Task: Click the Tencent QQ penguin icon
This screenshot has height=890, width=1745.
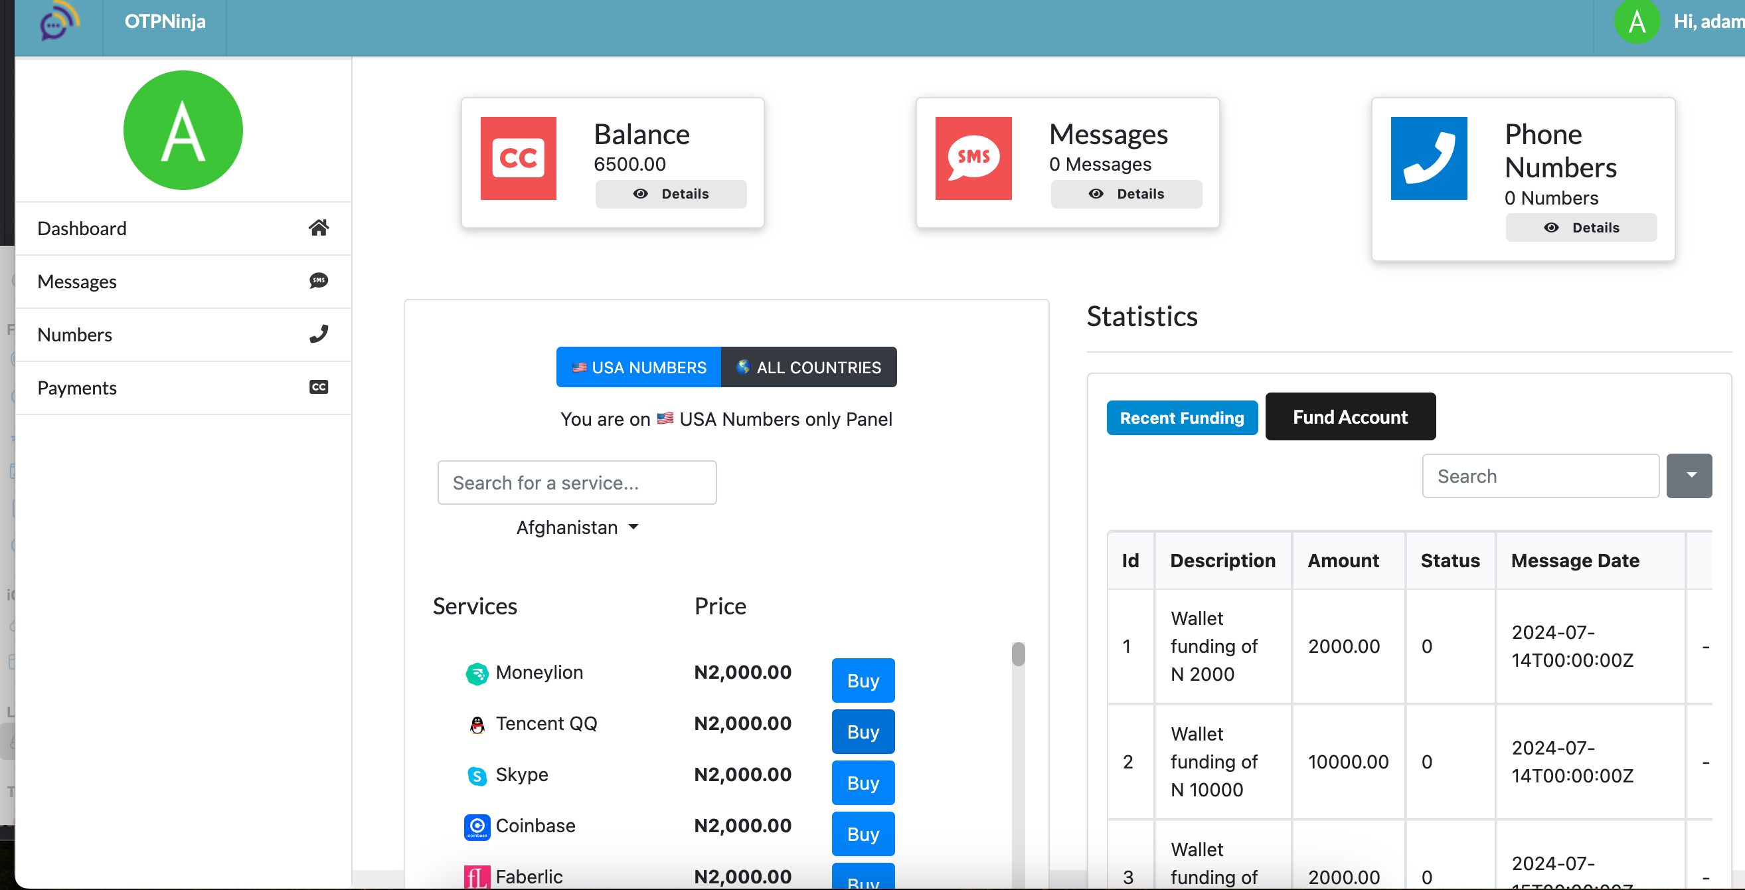Action: (x=477, y=725)
